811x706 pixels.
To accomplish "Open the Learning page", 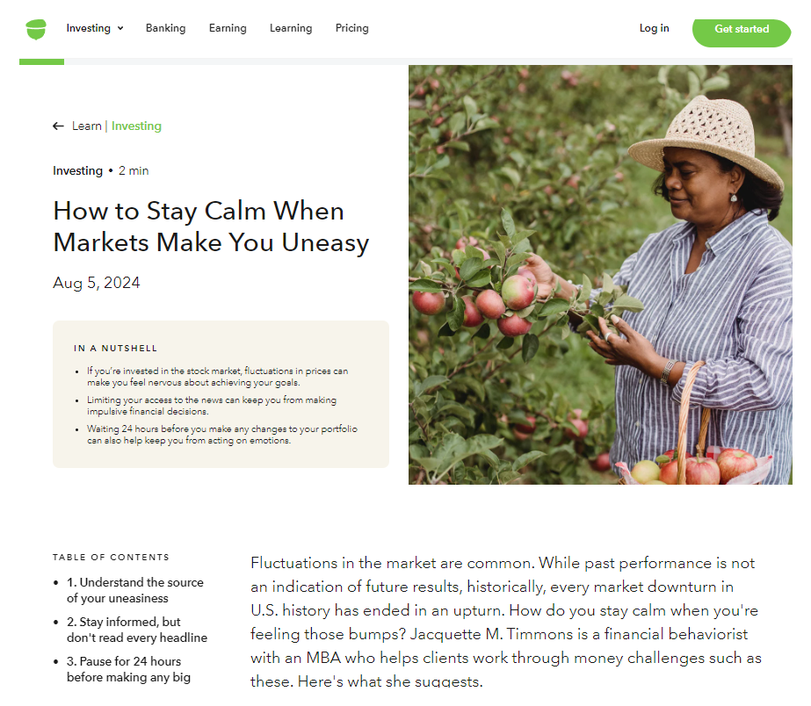I will click(x=291, y=28).
